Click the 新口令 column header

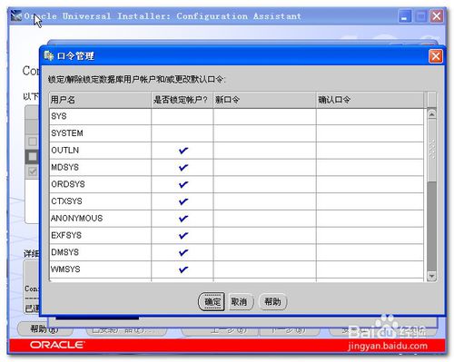pos(264,100)
